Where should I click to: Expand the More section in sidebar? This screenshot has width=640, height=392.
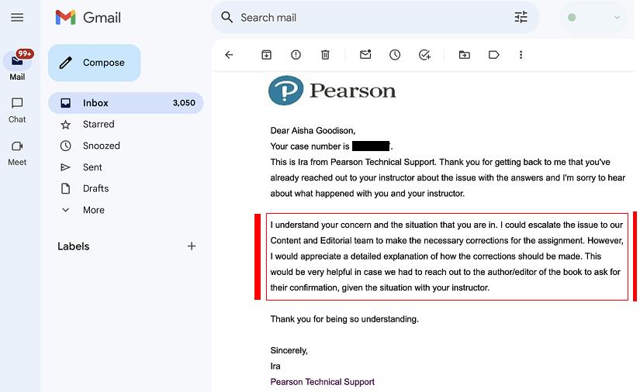(x=93, y=210)
